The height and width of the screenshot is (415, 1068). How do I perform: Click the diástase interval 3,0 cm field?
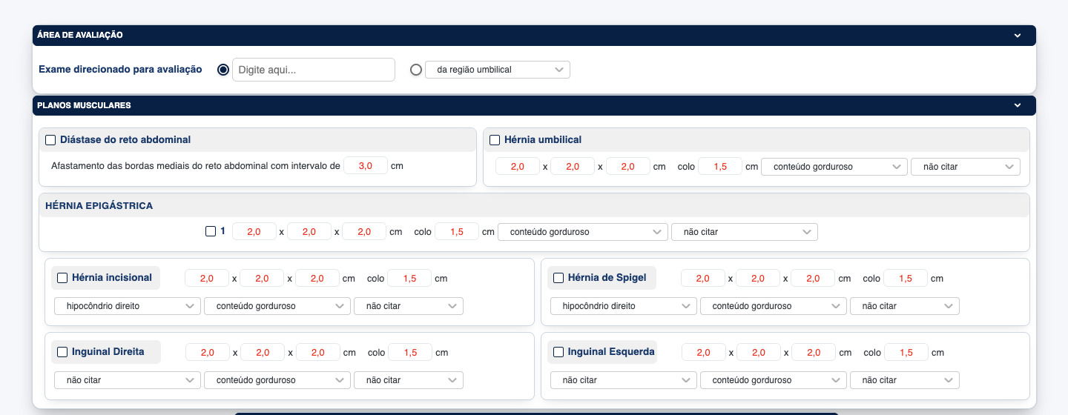[x=365, y=166]
